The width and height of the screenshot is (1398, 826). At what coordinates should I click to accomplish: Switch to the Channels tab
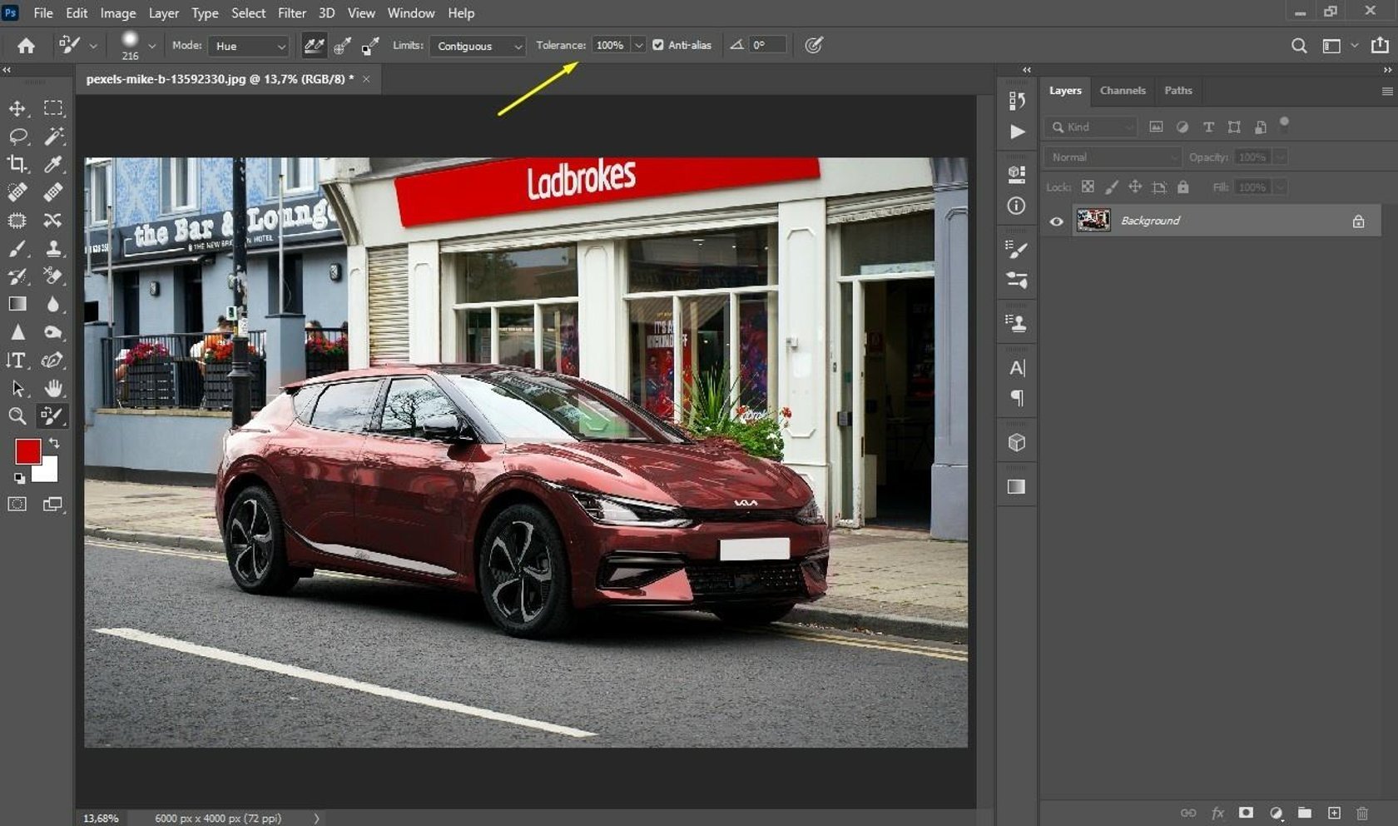(1123, 90)
